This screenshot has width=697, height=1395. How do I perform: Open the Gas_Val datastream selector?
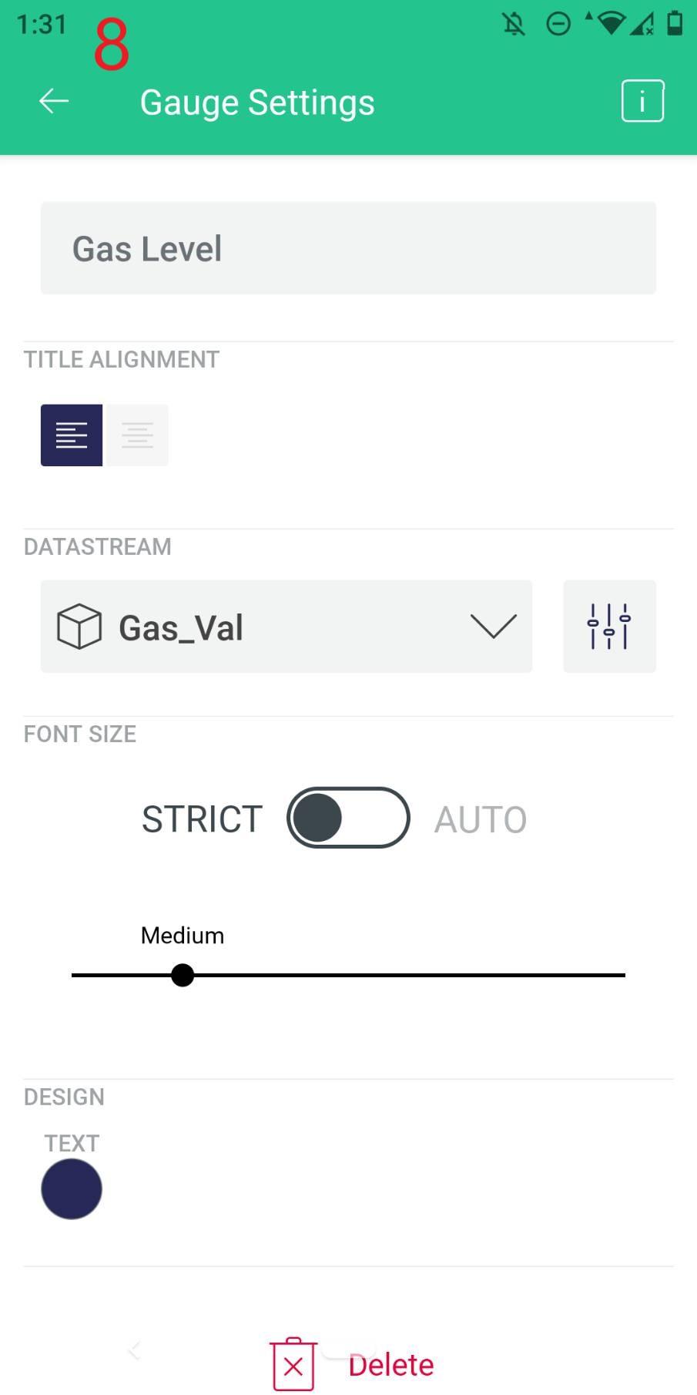(286, 627)
